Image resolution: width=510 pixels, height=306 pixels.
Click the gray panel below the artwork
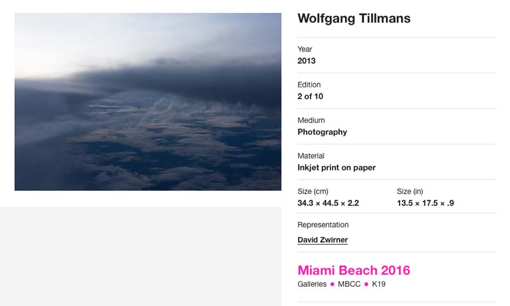(x=141, y=256)
